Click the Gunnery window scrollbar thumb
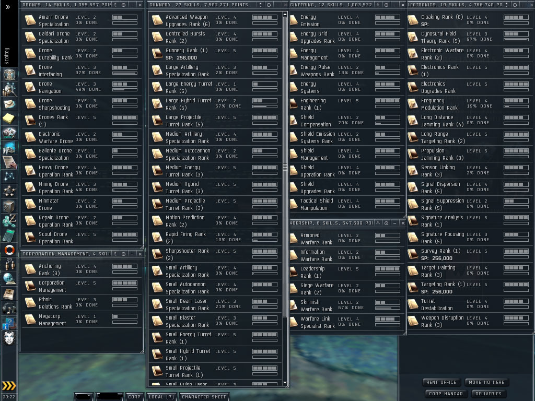535x401 pixels. pyautogui.click(x=285, y=167)
